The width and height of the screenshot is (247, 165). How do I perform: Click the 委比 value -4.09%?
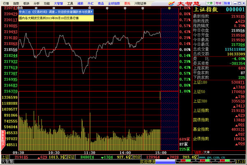click(x=238, y=59)
